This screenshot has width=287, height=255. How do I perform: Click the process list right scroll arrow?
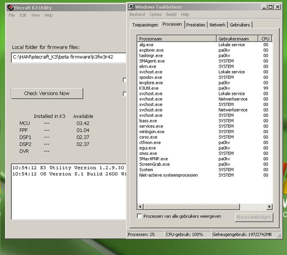(x=270, y=207)
